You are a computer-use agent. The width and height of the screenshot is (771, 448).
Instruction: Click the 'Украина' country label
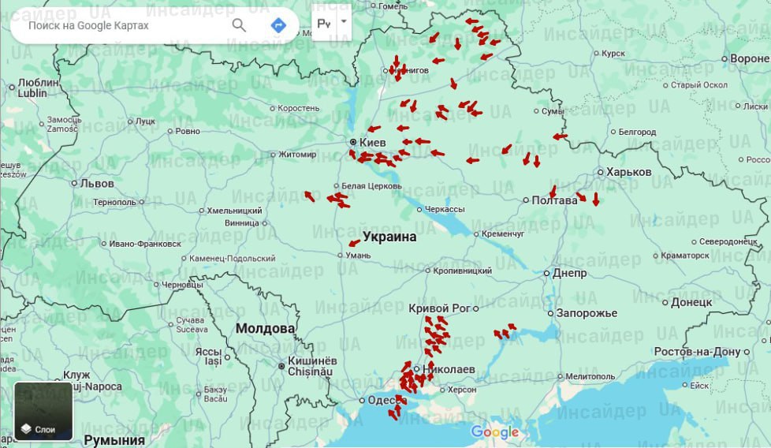coord(389,237)
